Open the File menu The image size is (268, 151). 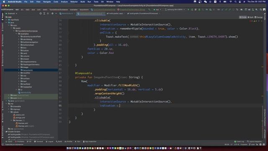point(26,2)
